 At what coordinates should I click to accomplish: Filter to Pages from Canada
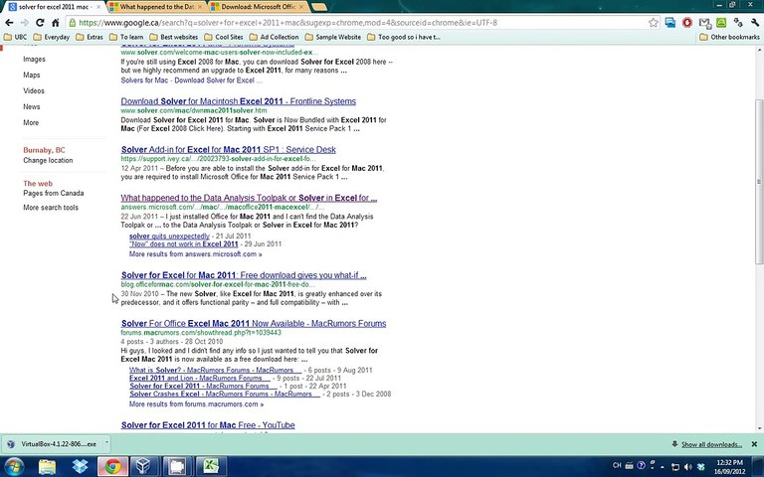[53, 193]
